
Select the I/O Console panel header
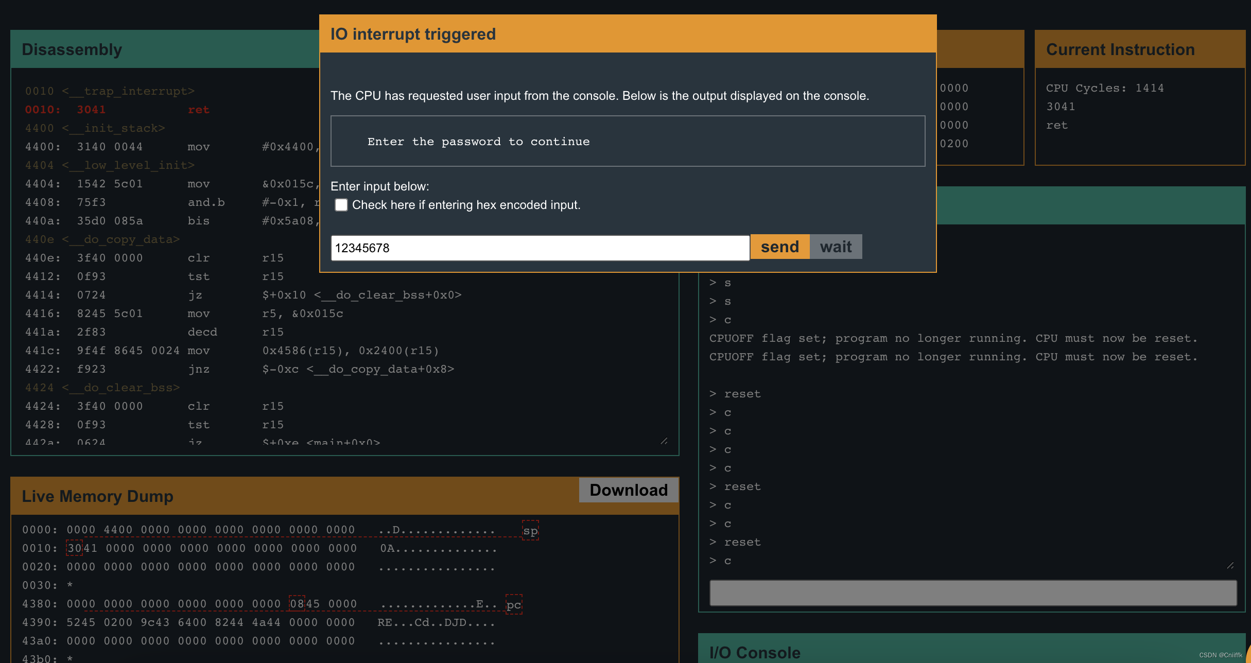point(972,650)
